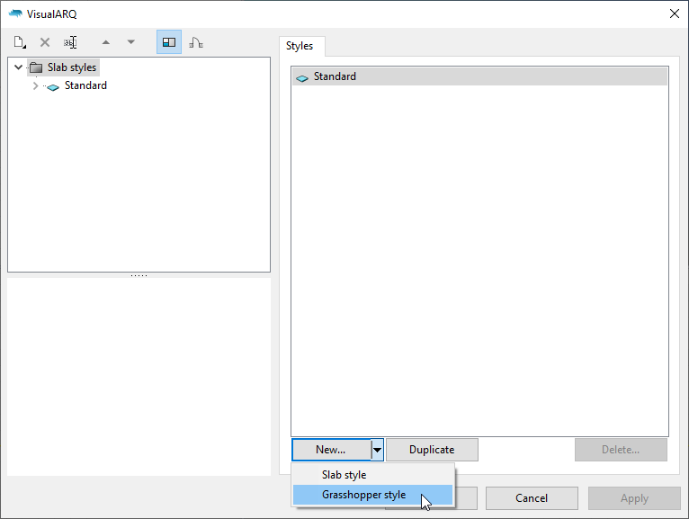Viewport: 689px width, 519px height.
Task: Click the Move Down arrow icon
Action: pyautogui.click(x=130, y=42)
